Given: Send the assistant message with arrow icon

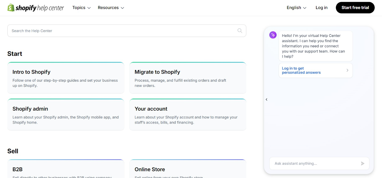Looking at the screenshot, I should [362, 163].
